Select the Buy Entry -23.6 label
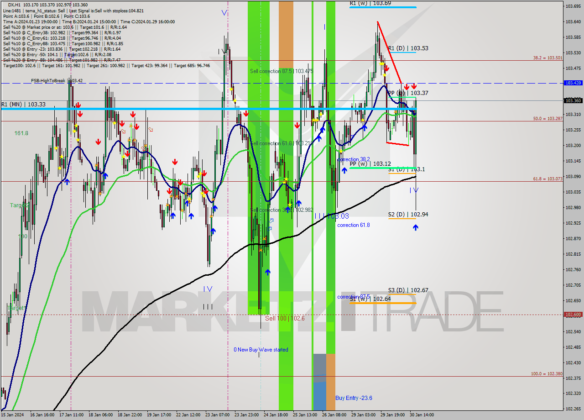This screenshot has height=420, width=584. (354, 398)
